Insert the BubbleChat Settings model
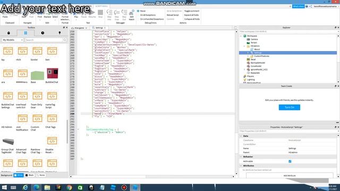This screenshot has width=340, height=191. click(8, 96)
